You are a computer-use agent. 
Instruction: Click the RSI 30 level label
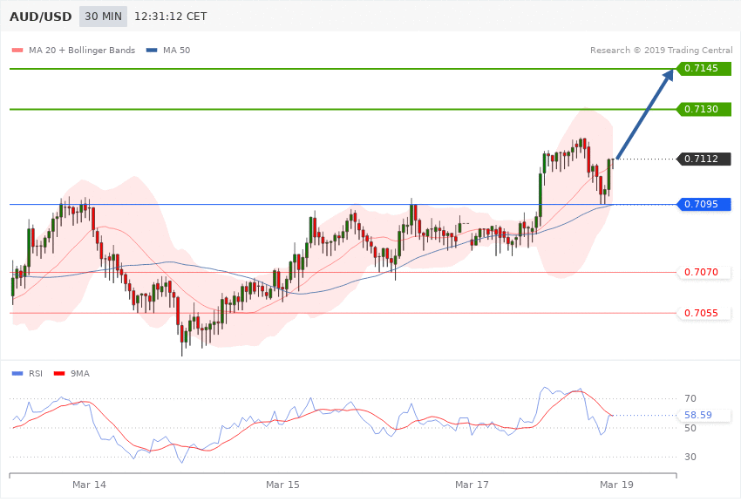(x=690, y=458)
